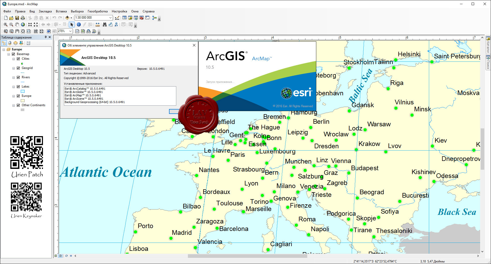Select the Identify tool
The image size is (491, 264).
point(79,25)
